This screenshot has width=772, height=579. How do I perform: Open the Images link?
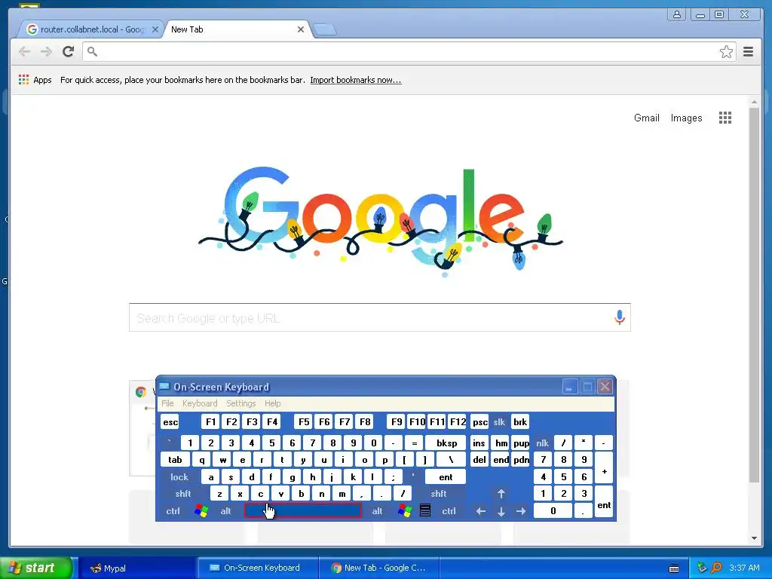coord(686,118)
